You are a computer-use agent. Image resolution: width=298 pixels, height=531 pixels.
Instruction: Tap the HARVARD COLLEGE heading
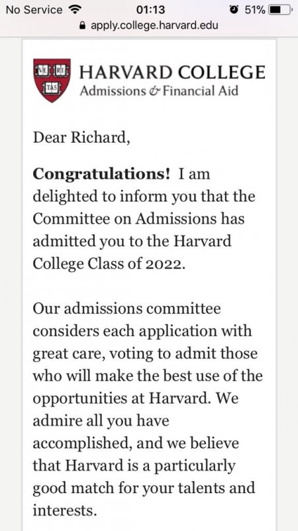(172, 72)
